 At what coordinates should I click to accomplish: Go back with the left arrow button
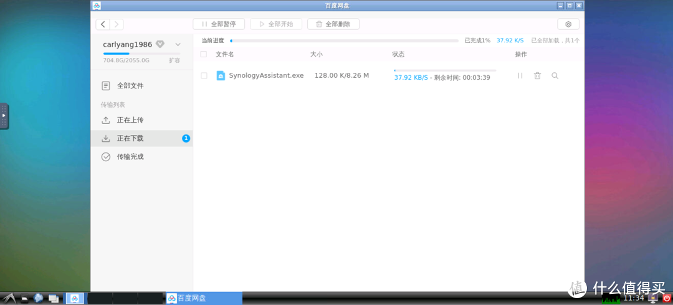click(x=103, y=24)
